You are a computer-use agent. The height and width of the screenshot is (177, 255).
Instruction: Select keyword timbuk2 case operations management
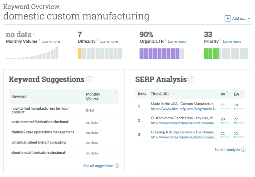42,132
